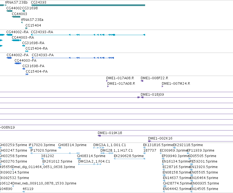Click the CG44002 gene feature bar
This screenshot has width=233, height=193.
point(9,11)
